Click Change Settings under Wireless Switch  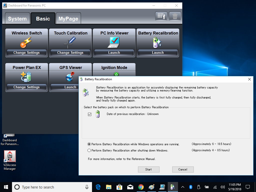tap(26, 53)
